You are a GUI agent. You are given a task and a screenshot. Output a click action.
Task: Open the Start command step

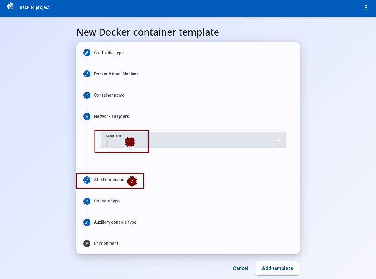pyautogui.click(x=109, y=180)
